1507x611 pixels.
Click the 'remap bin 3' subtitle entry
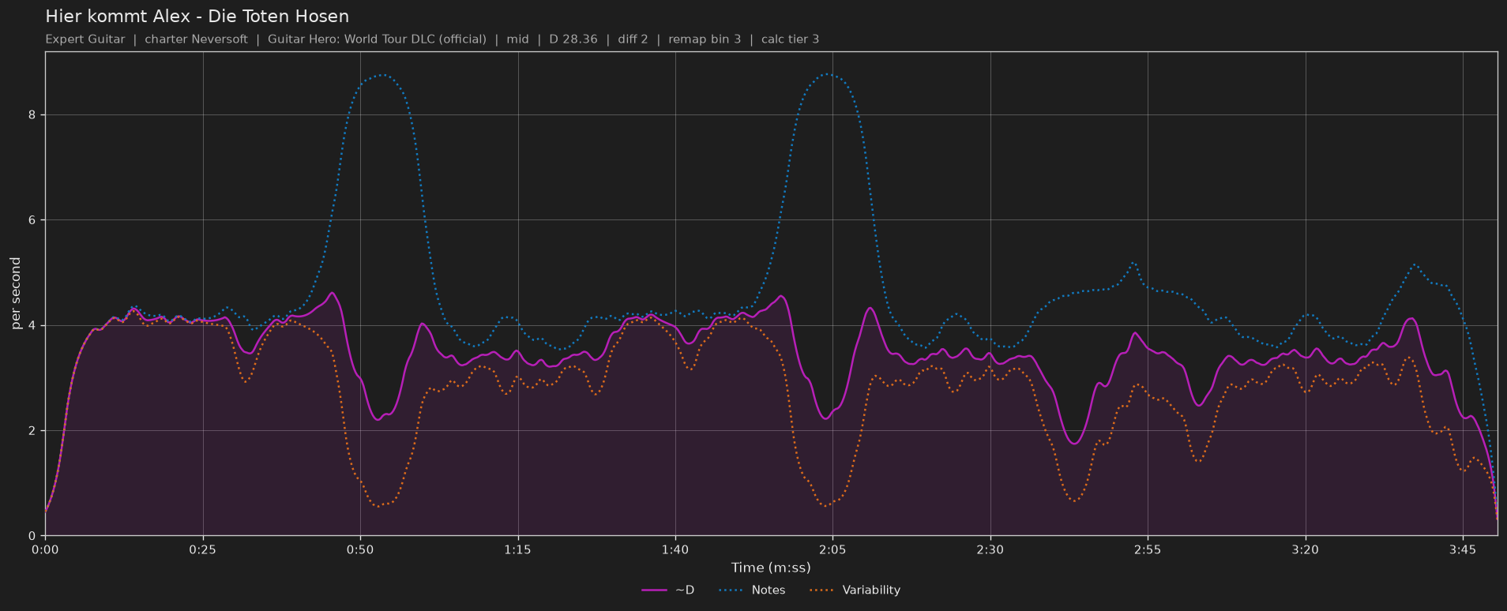pos(705,39)
